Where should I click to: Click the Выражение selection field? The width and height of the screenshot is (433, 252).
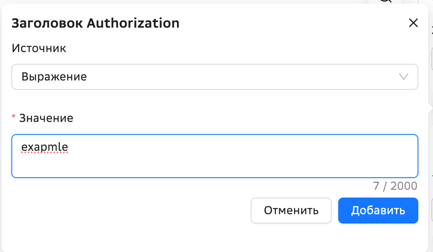215,76
